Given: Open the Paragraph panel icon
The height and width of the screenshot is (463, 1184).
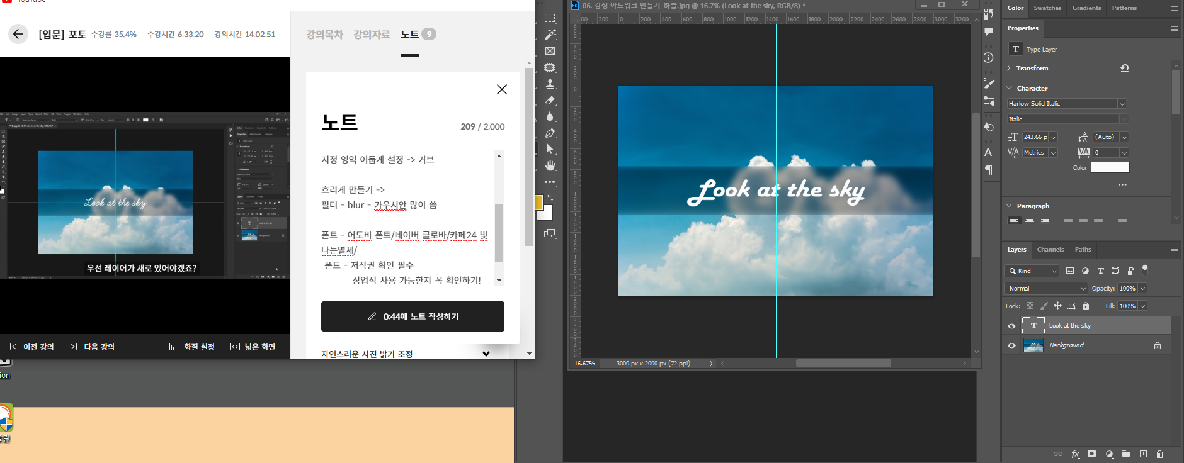Looking at the screenshot, I should (x=989, y=170).
